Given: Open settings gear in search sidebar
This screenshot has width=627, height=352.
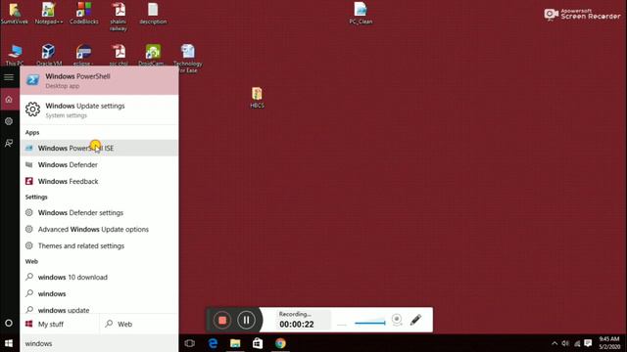Looking at the screenshot, I should (9, 121).
